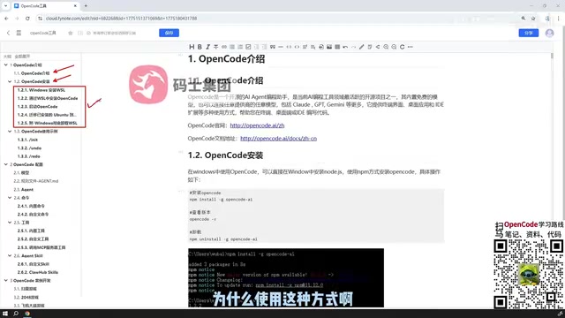
Task: Collapse the '2.6. Agent Skill' outline node
Action: [10, 255]
